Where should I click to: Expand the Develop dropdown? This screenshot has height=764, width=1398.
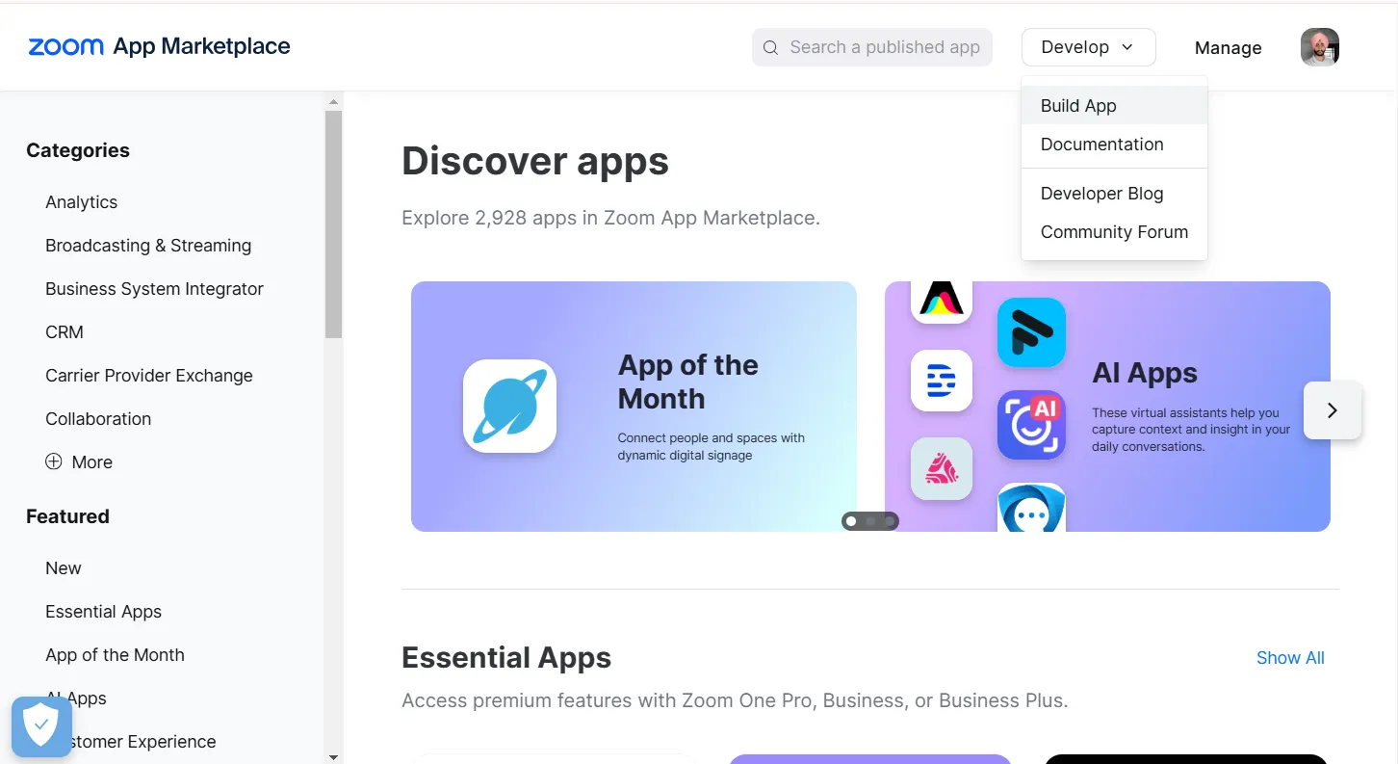1088,47
